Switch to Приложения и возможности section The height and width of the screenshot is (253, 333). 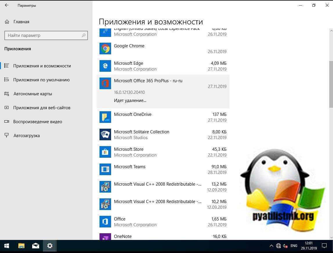(x=42, y=66)
